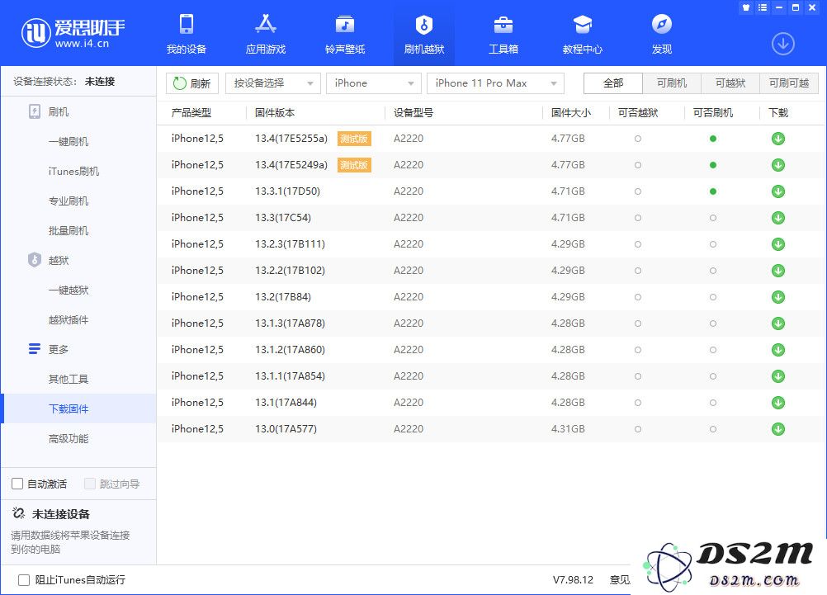Download firmware 13.3(17C54)
The width and height of the screenshot is (827, 595).
coord(778,218)
